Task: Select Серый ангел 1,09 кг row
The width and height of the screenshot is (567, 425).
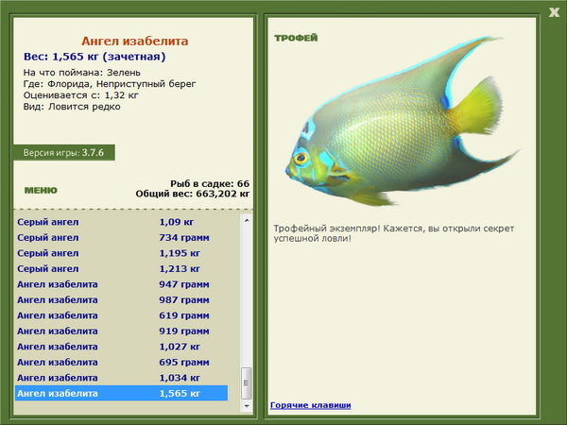Action: tap(122, 222)
